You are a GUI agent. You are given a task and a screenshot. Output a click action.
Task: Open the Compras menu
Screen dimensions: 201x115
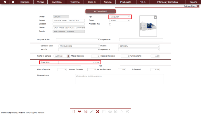pyautogui.click(x=25, y=2)
